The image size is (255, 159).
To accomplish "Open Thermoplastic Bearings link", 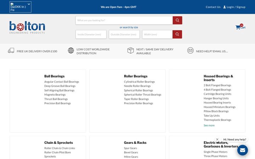I will pyautogui.click(x=217, y=120).
